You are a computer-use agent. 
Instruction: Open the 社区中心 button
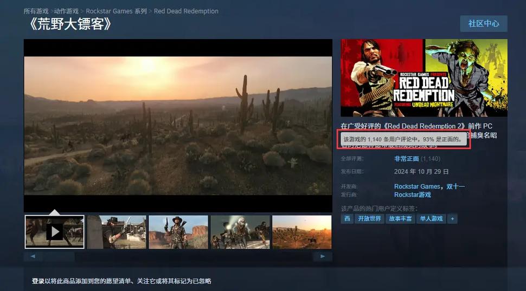pos(483,23)
